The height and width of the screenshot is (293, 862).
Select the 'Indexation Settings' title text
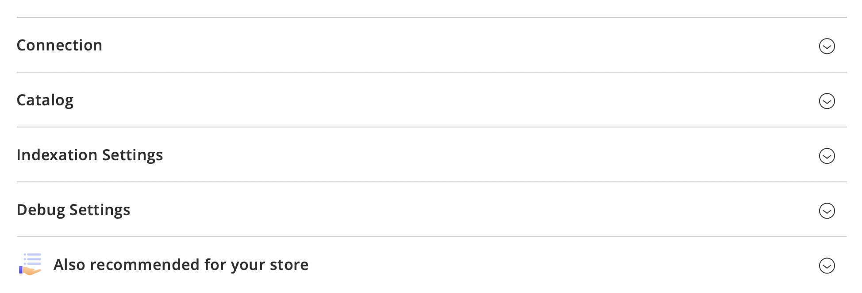point(90,155)
